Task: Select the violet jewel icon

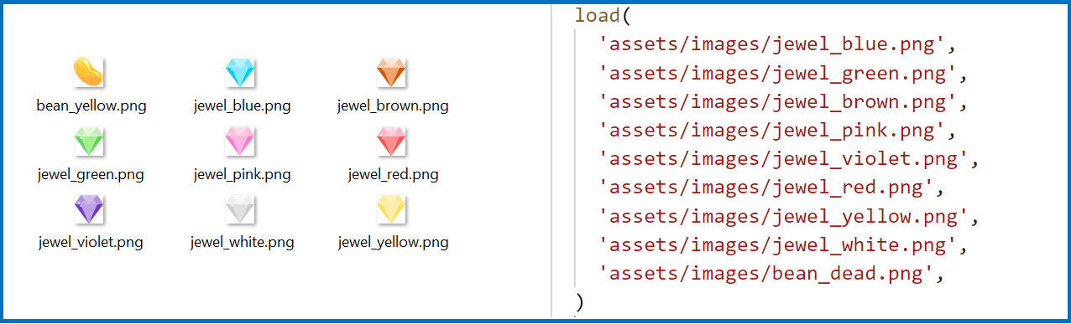Action: click(x=88, y=209)
